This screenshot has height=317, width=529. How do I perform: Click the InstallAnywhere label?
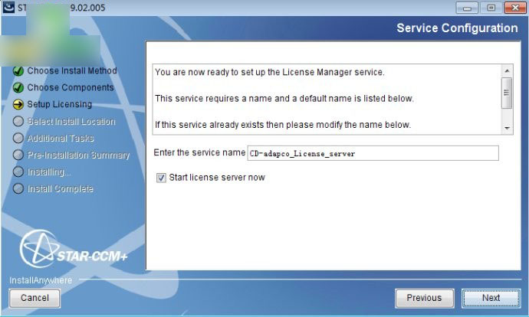pos(41,280)
